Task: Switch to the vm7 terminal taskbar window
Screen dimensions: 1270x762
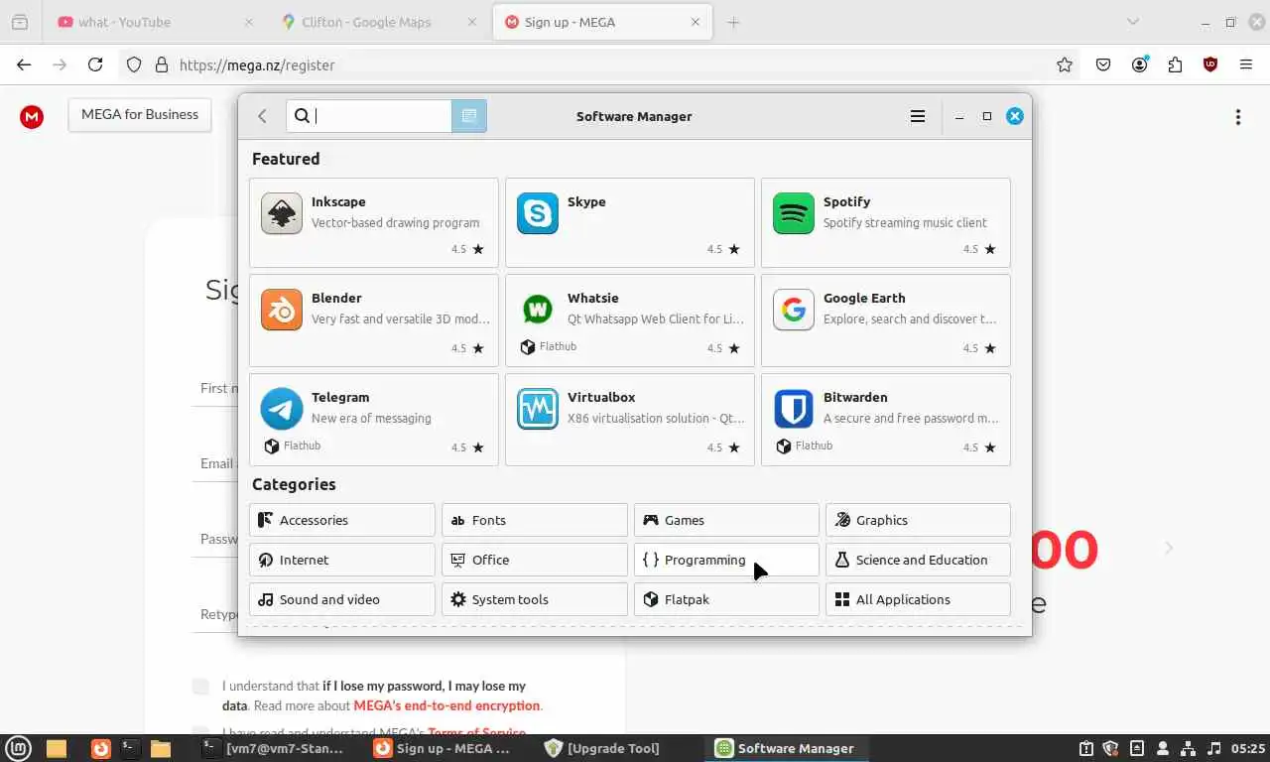Action: pyautogui.click(x=273, y=748)
